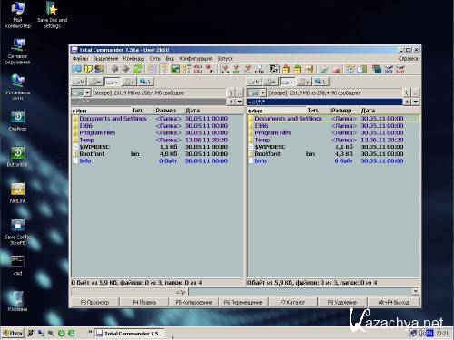The width and height of the screenshot is (454, 340).
Task: Click F4 Правка button
Action: click(144, 302)
